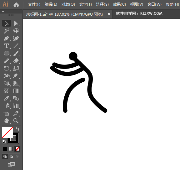Select the Direct Selection tool
Screen dimensions: 180x170
click(16, 23)
